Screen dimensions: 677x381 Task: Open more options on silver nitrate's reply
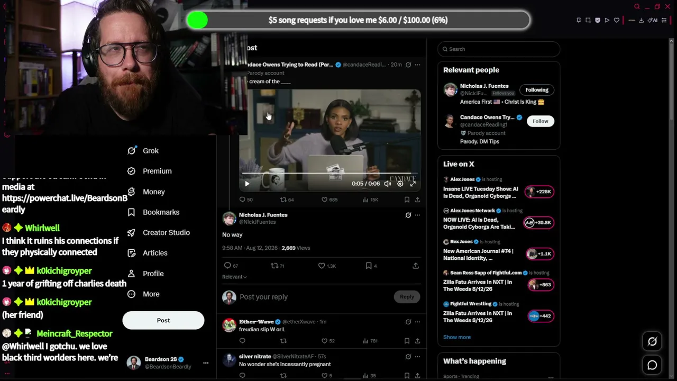tap(417, 357)
